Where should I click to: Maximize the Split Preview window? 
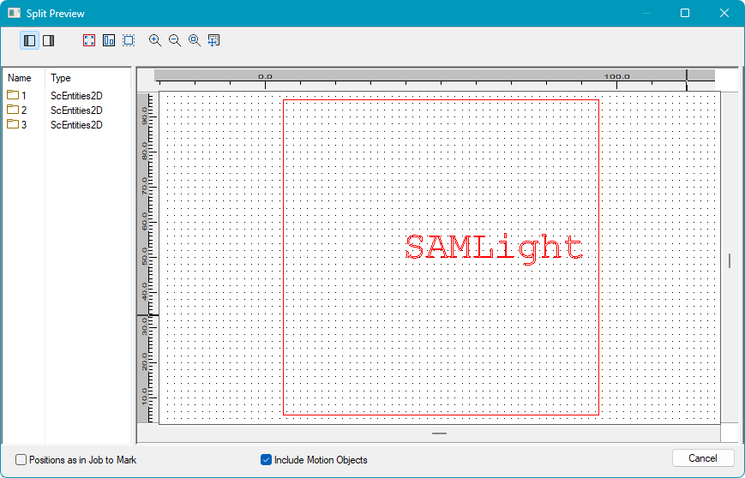685,13
